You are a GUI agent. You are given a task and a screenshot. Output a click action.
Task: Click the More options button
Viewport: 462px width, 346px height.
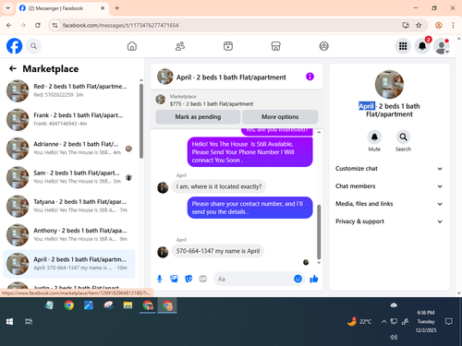280,117
